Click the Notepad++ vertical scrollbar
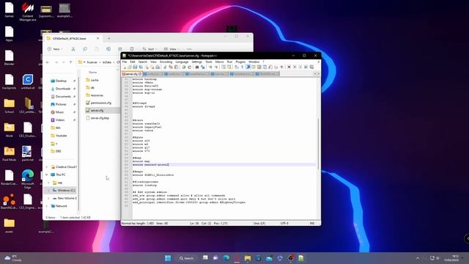This screenshot has width=469, height=264. 318,144
